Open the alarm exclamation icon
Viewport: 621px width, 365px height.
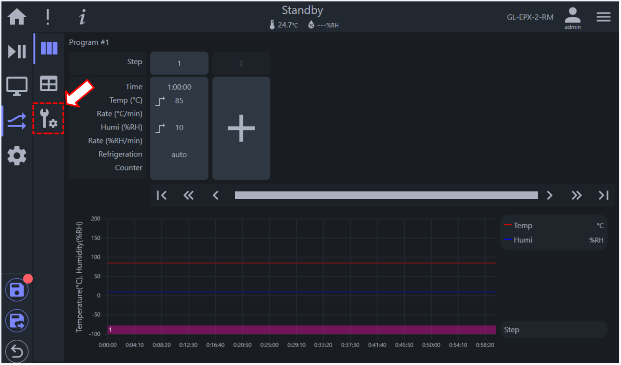[48, 17]
